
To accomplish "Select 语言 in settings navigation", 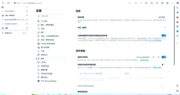I will coord(51,59).
